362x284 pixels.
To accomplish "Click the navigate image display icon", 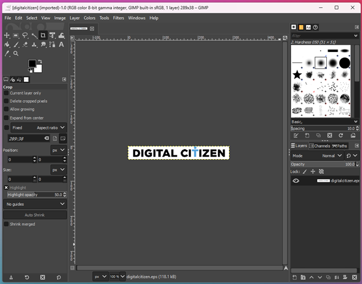I will pos(285,268).
